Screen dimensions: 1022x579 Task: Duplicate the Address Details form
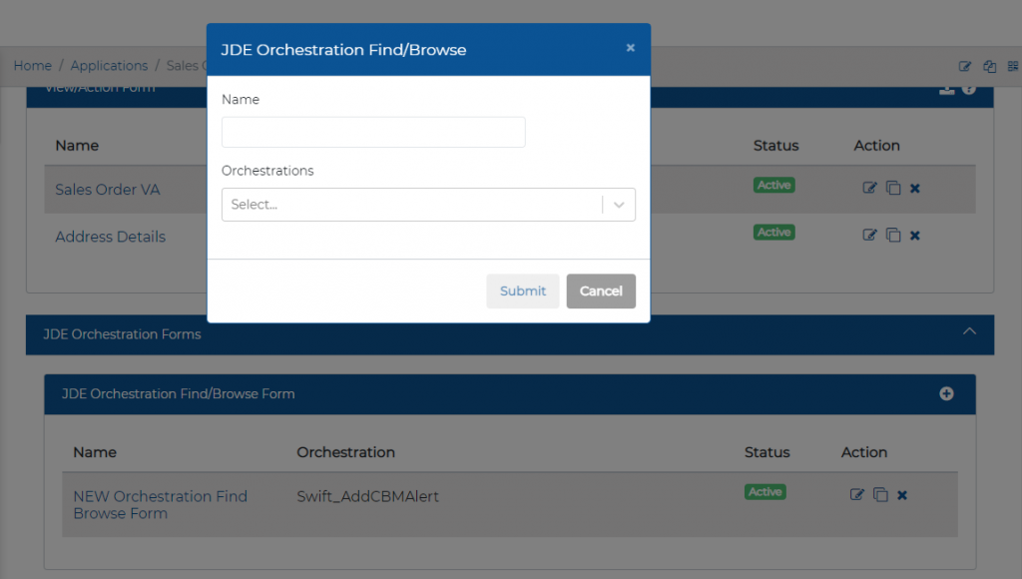tap(893, 235)
